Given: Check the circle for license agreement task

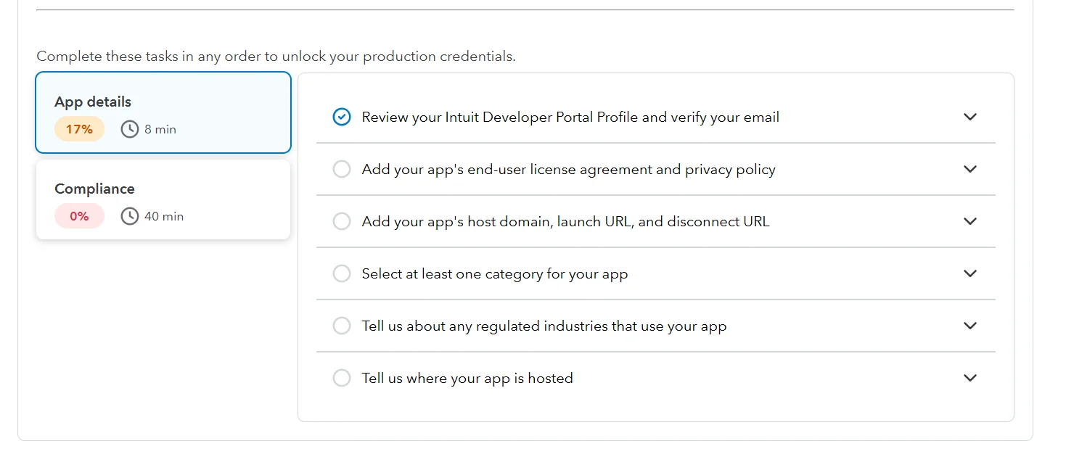Looking at the screenshot, I should [x=342, y=169].
